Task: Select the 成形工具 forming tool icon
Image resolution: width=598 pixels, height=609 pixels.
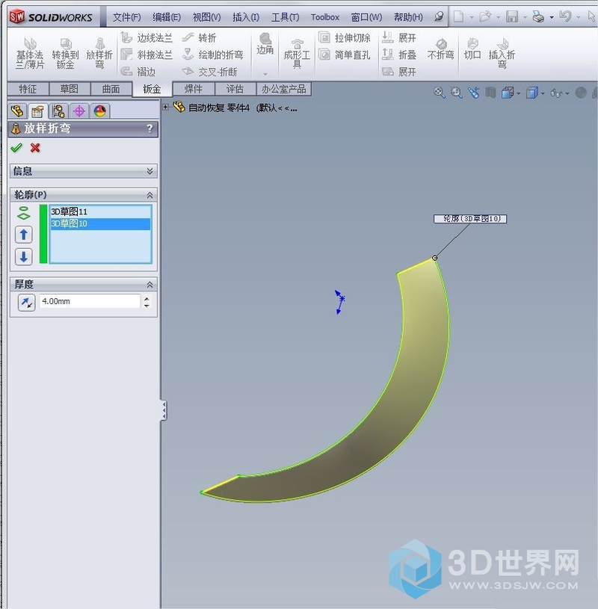Action: [x=297, y=52]
